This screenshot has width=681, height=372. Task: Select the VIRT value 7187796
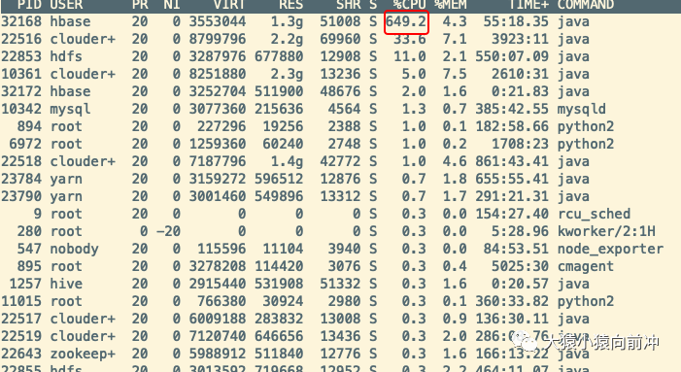pyautogui.click(x=218, y=161)
